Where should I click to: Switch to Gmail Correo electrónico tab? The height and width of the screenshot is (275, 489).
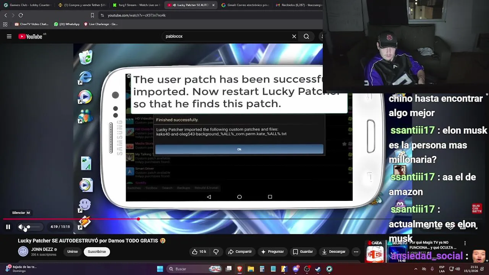pyautogui.click(x=245, y=5)
